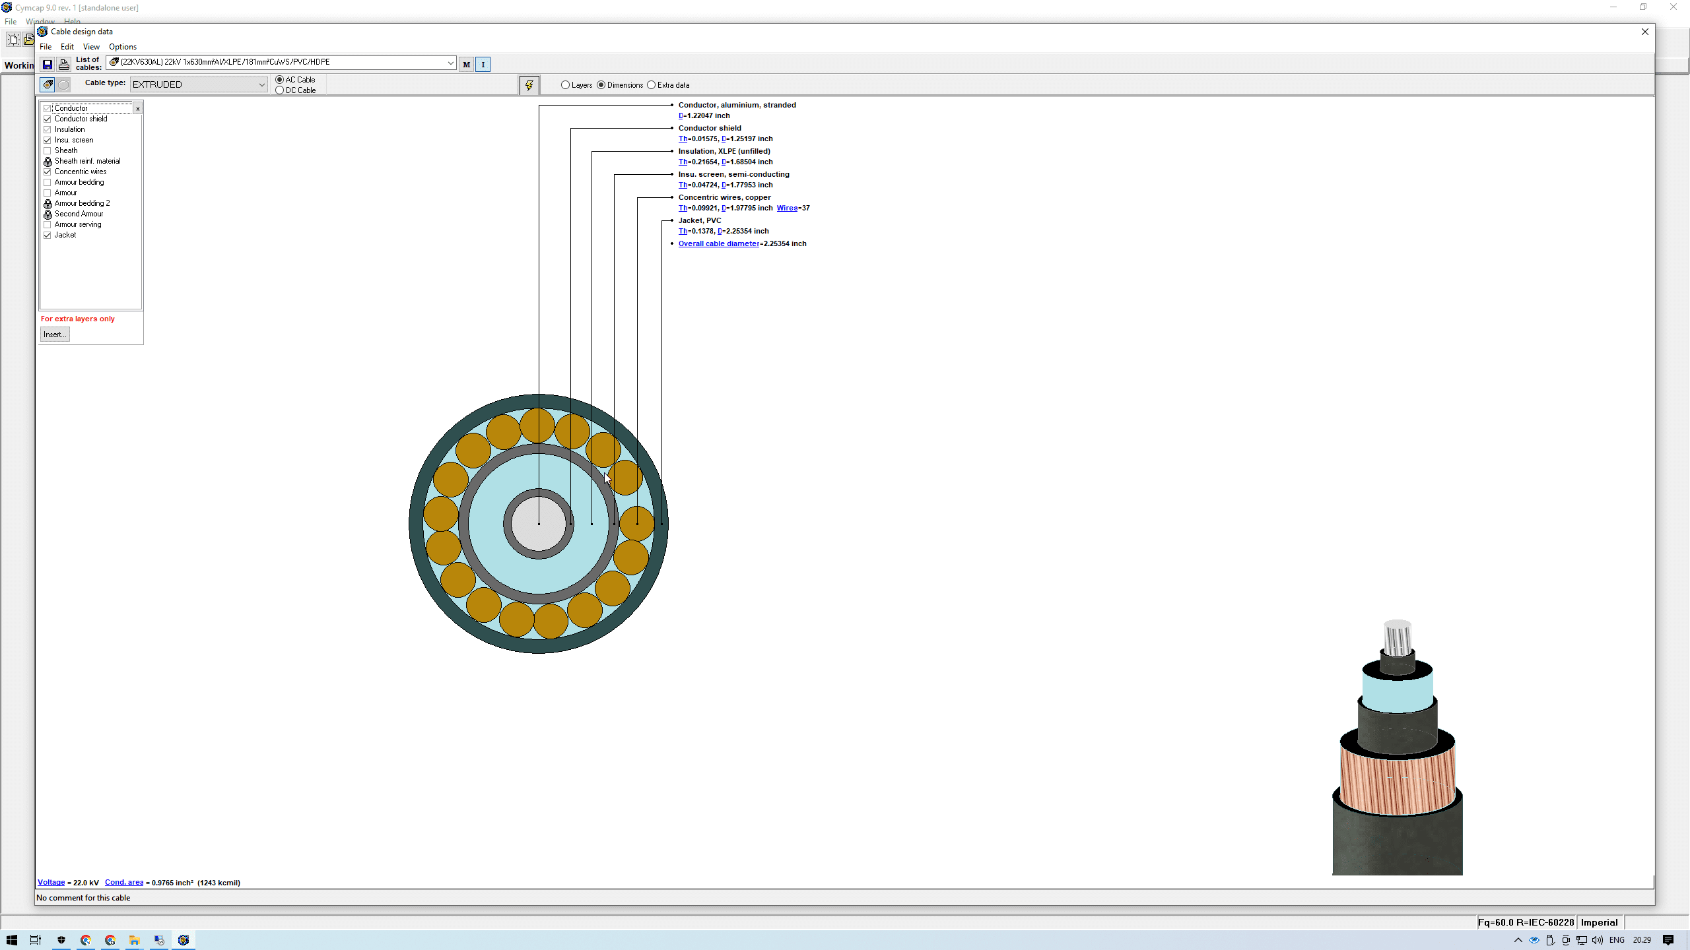Open Chrome from the taskbar
Image resolution: width=1690 pixels, height=950 pixels.
point(86,940)
